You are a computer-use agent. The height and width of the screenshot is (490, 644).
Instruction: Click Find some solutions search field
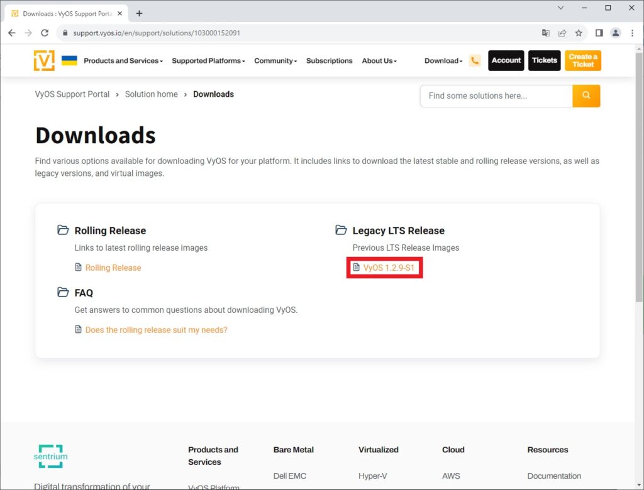coord(496,95)
